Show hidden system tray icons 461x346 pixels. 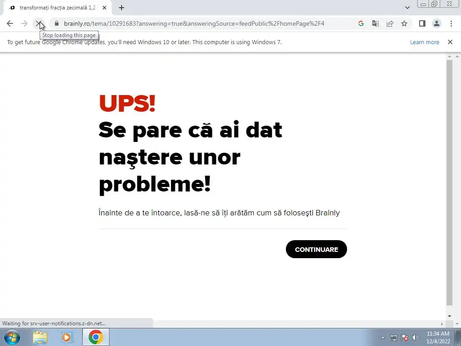(x=383, y=337)
